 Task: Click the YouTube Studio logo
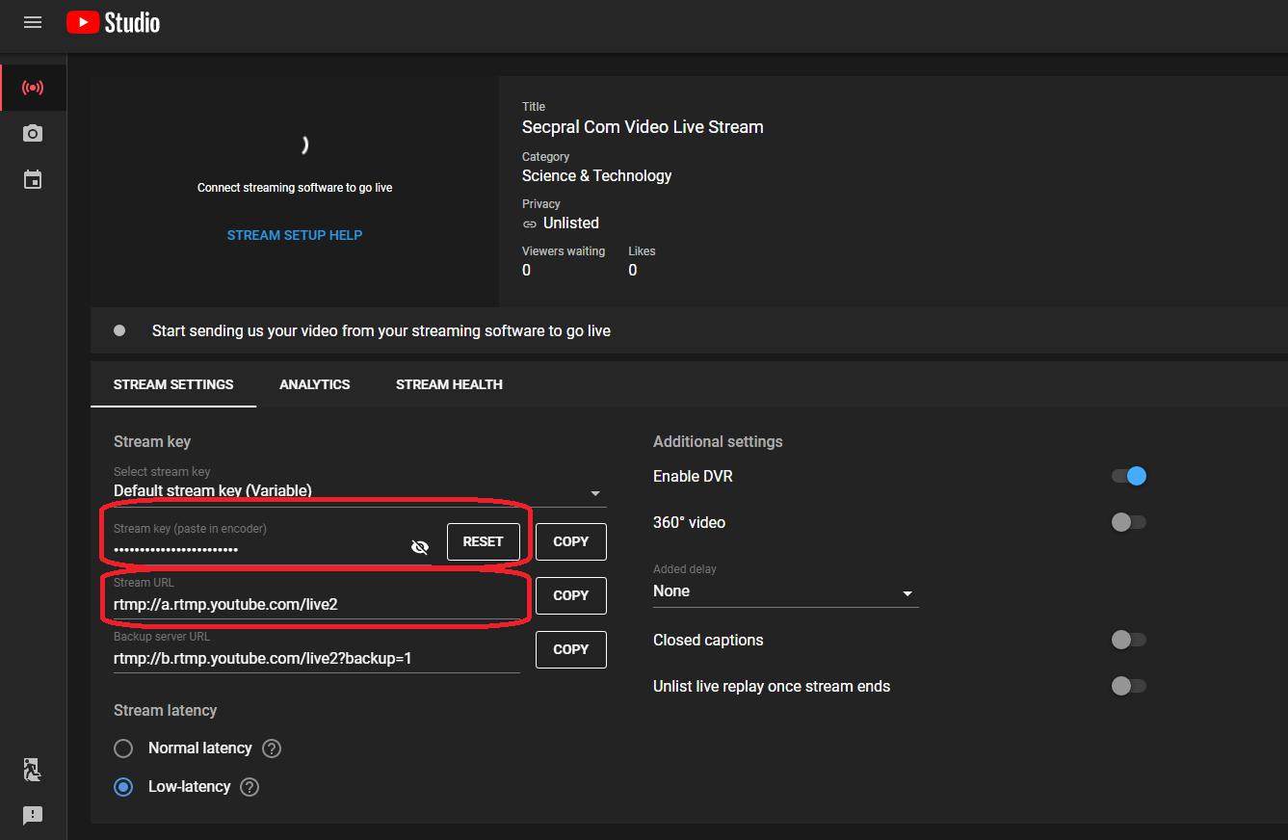coord(114,22)
